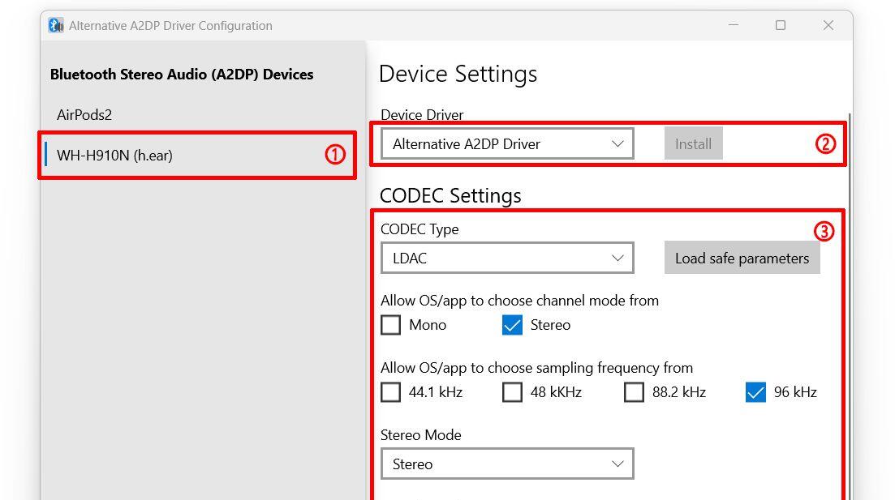The height and width of the screenshot is (500, 895).
Task: Select the WH-H910N (h.ear) device
Action: click(197, 155)
